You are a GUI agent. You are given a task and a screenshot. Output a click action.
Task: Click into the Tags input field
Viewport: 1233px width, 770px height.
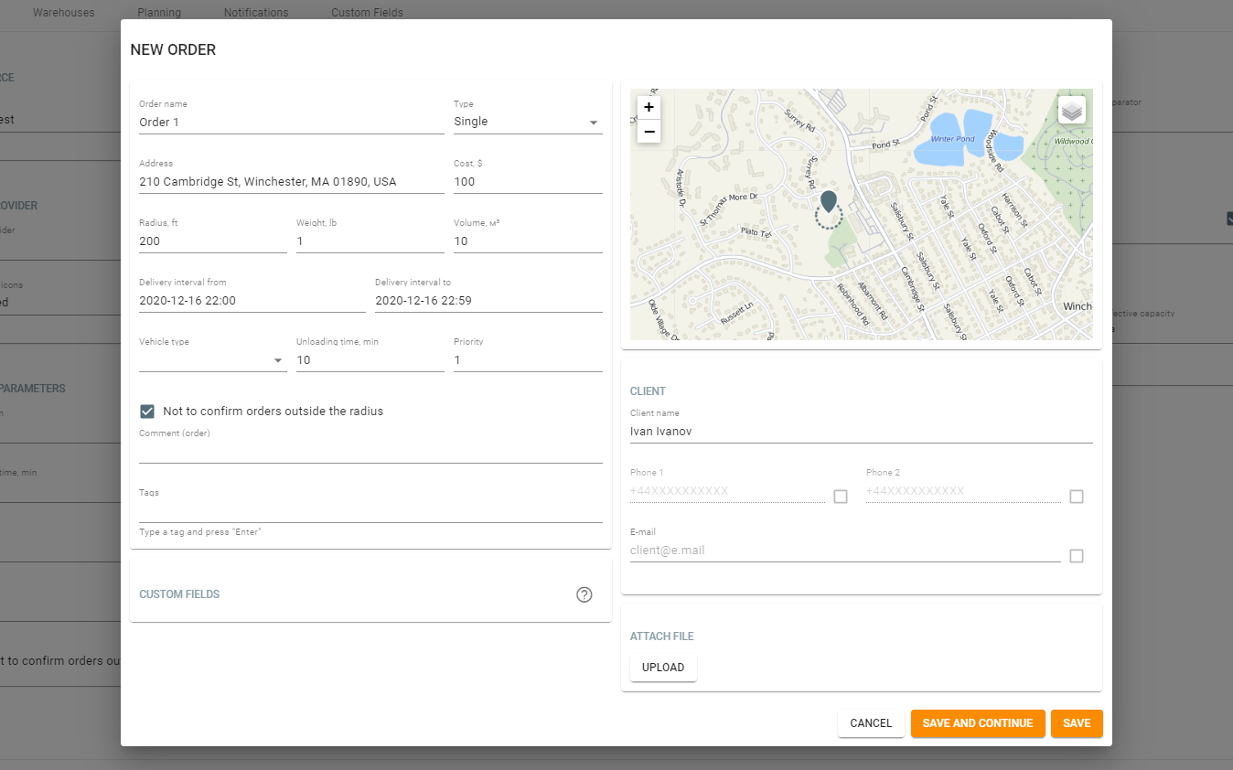(370, 511)
